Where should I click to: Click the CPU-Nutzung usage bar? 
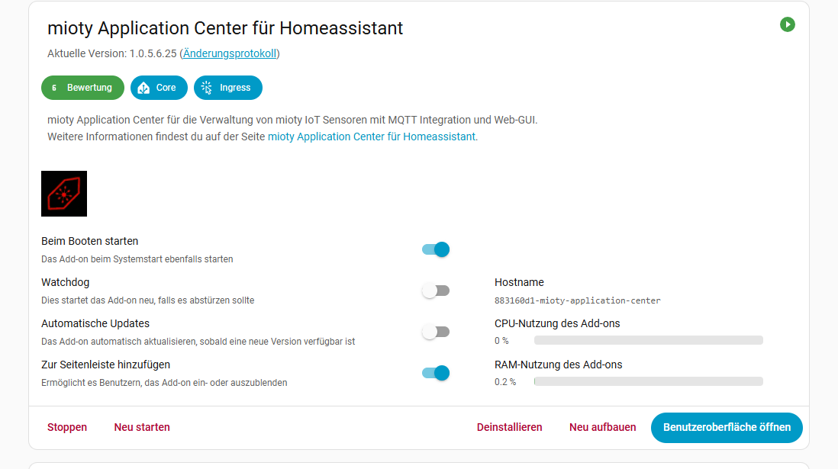click(x=648, y=340)
